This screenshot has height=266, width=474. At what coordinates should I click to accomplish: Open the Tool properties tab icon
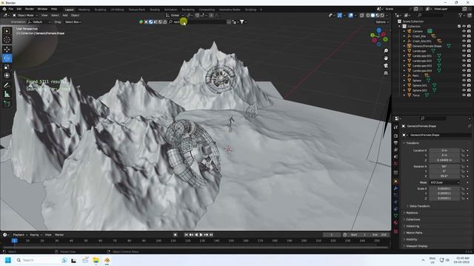(x=395, y=127)
